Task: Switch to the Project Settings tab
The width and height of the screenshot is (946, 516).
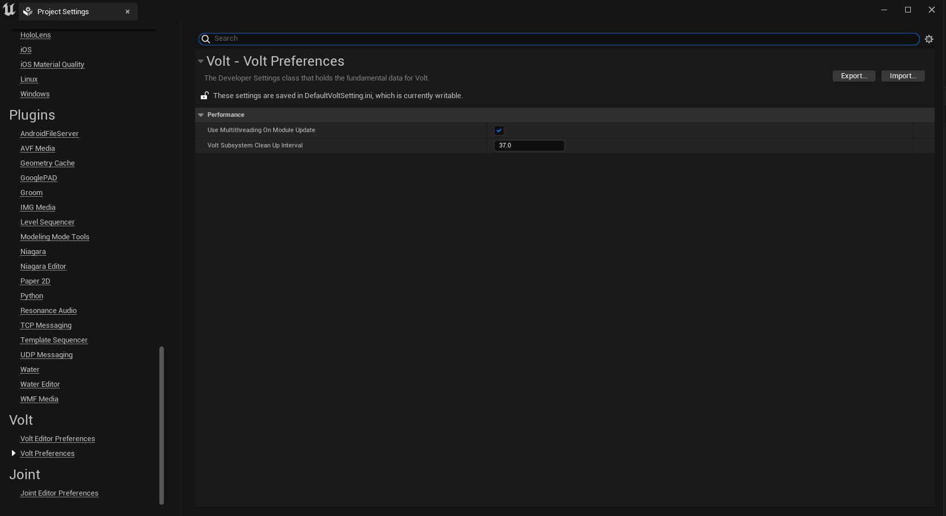Action: (63, 12)
